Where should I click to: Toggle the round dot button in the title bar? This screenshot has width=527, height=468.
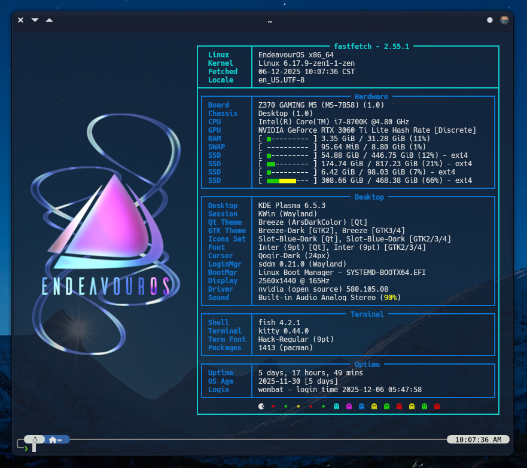(x=490, y=20)
